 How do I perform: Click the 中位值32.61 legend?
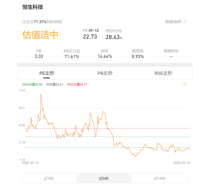55,85
